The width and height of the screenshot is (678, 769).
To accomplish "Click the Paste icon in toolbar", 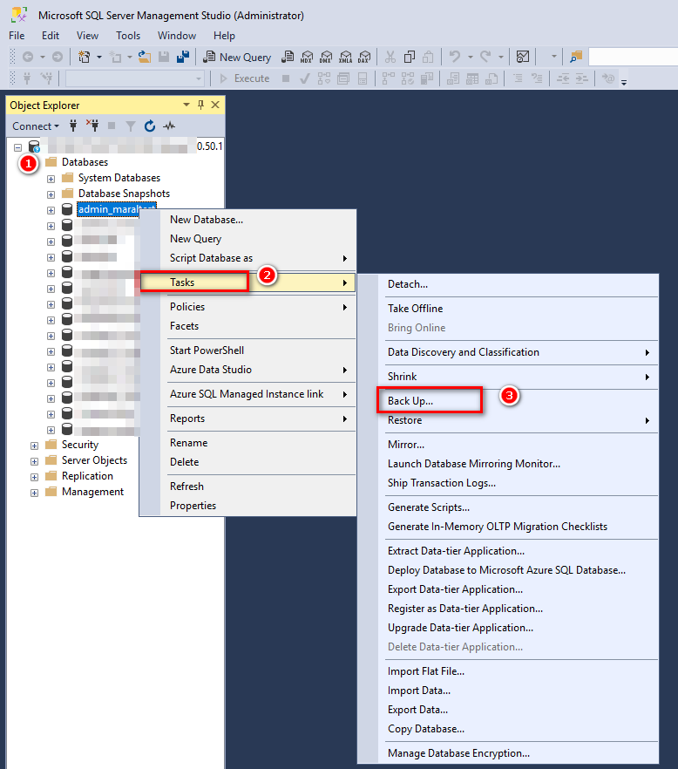I will pyautogui.click(x=428, y=58).
